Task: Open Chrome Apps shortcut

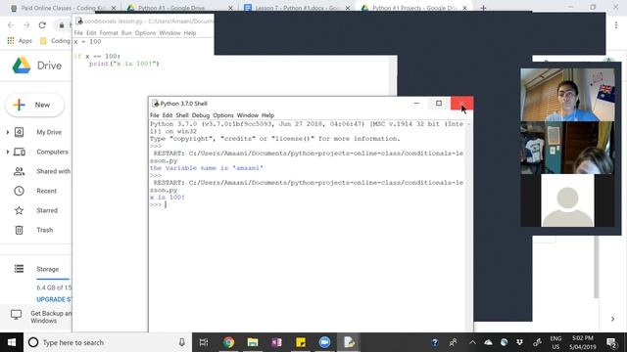Action: (x=20, y=41)
